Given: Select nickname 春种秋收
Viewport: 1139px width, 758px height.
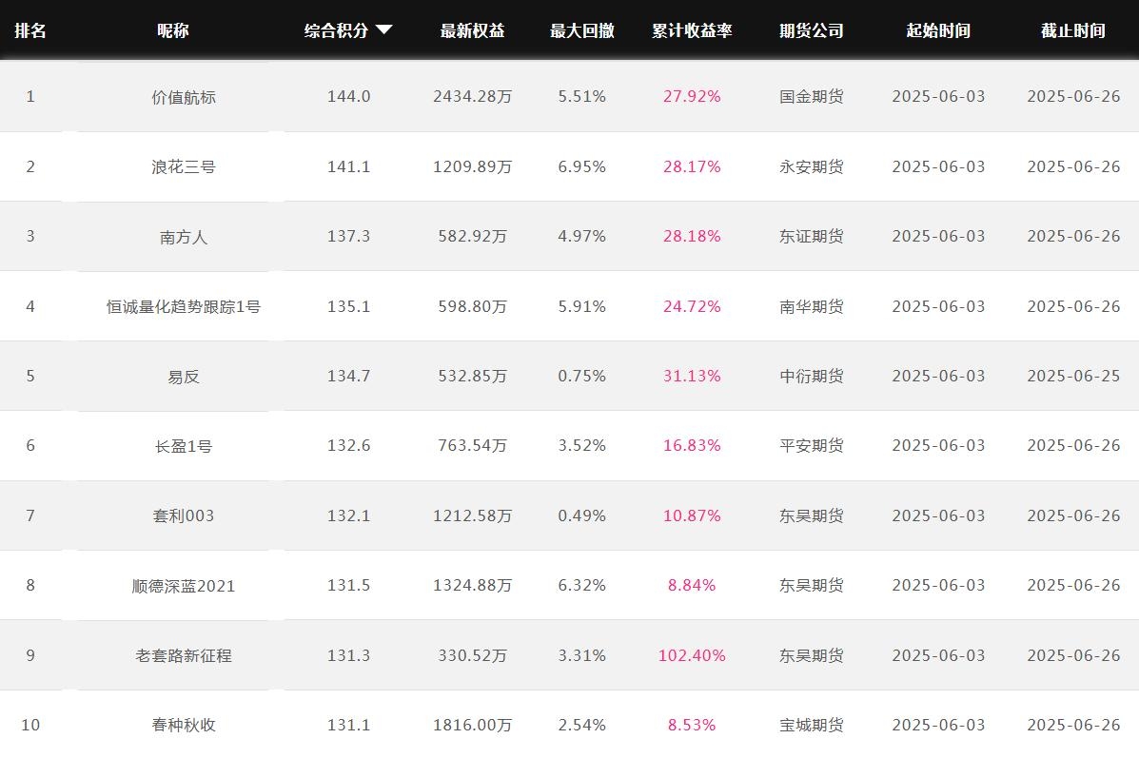Looking at the screenshot, I should click(x=184, y=726).
